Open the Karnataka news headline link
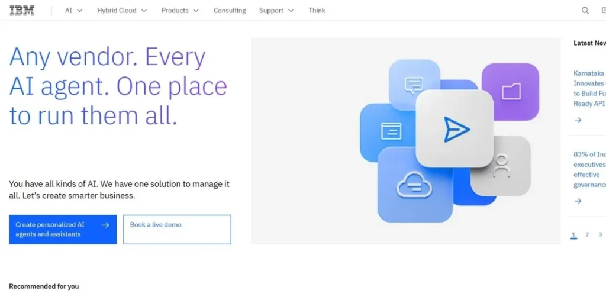 [589, 88]
